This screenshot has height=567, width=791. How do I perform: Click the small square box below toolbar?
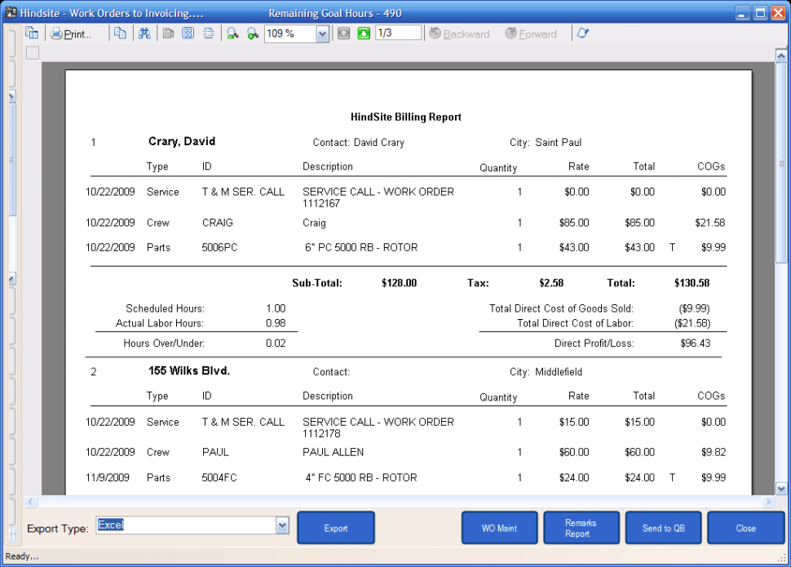click(x=33, y=53)
